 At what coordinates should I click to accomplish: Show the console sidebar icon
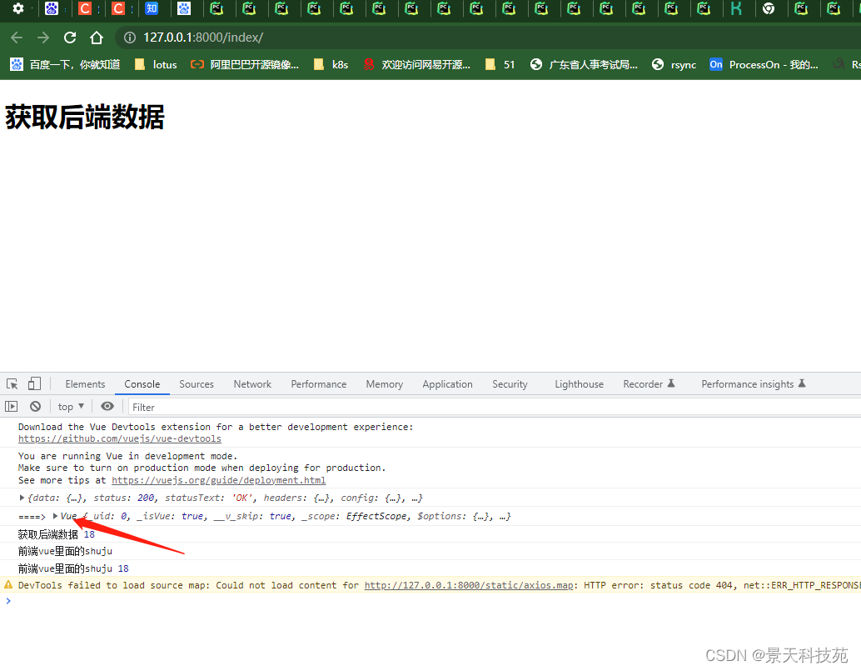click(11, 407)
